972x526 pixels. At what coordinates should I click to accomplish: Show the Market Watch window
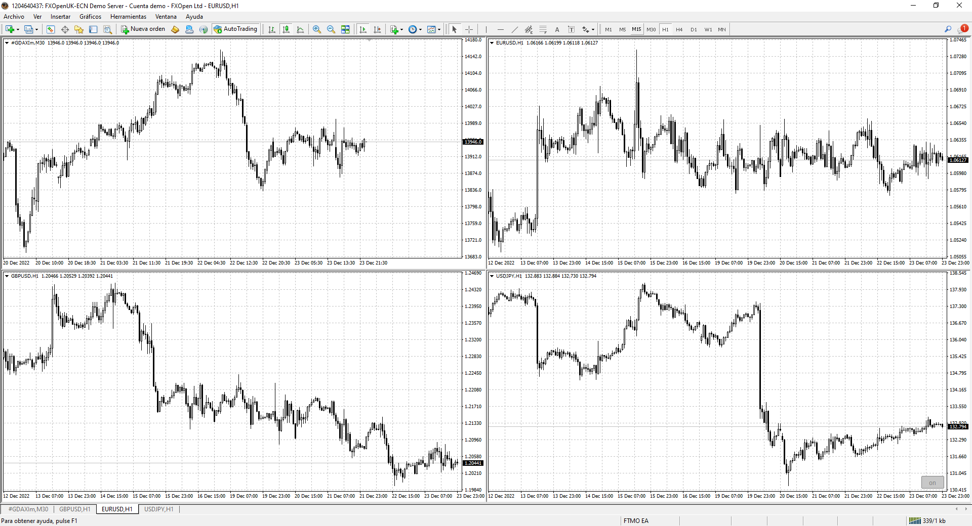[51, 29]
